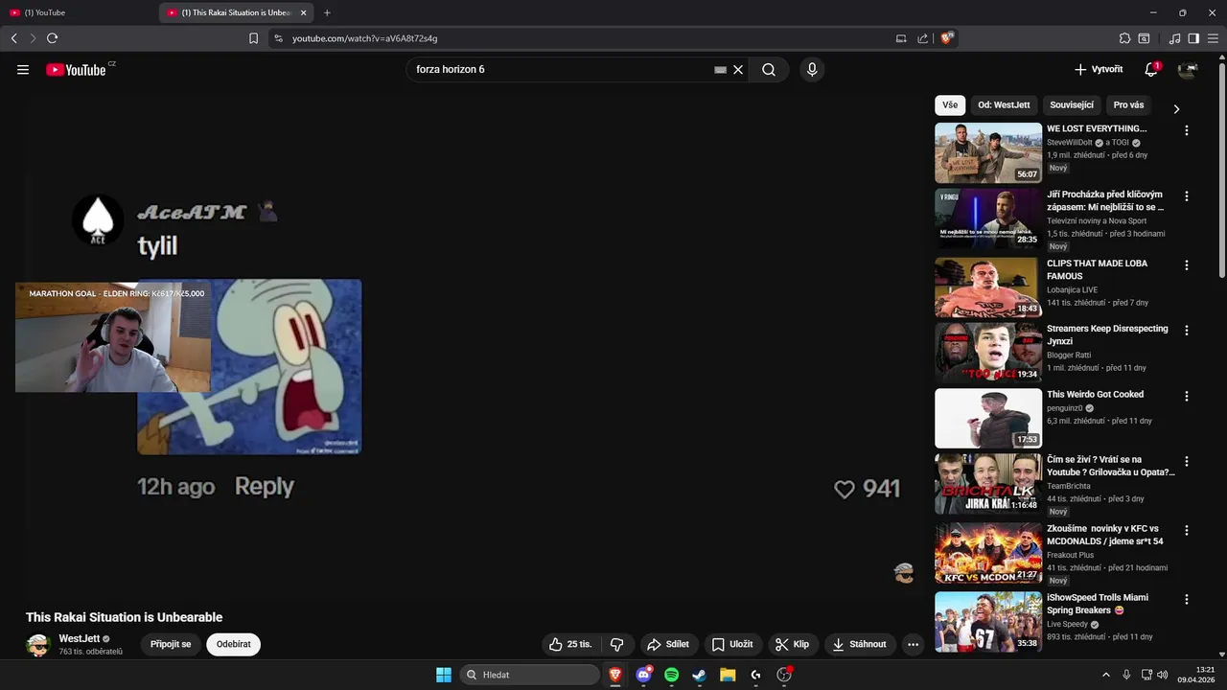The image size is (1227, 690).
Task: Go to the YouTube home logo
Action: tap(76, 70)
